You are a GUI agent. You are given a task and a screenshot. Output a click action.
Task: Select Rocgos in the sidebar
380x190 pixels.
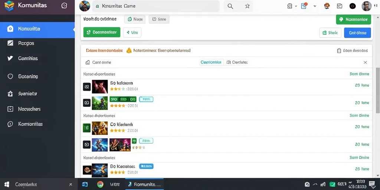click(26, 43)
